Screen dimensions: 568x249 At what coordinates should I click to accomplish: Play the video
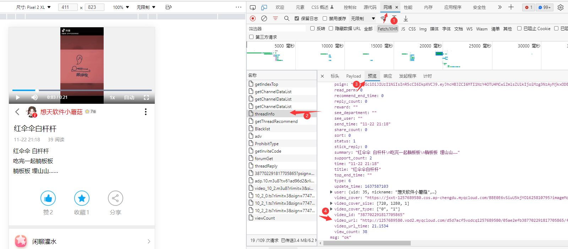(18, 97)
